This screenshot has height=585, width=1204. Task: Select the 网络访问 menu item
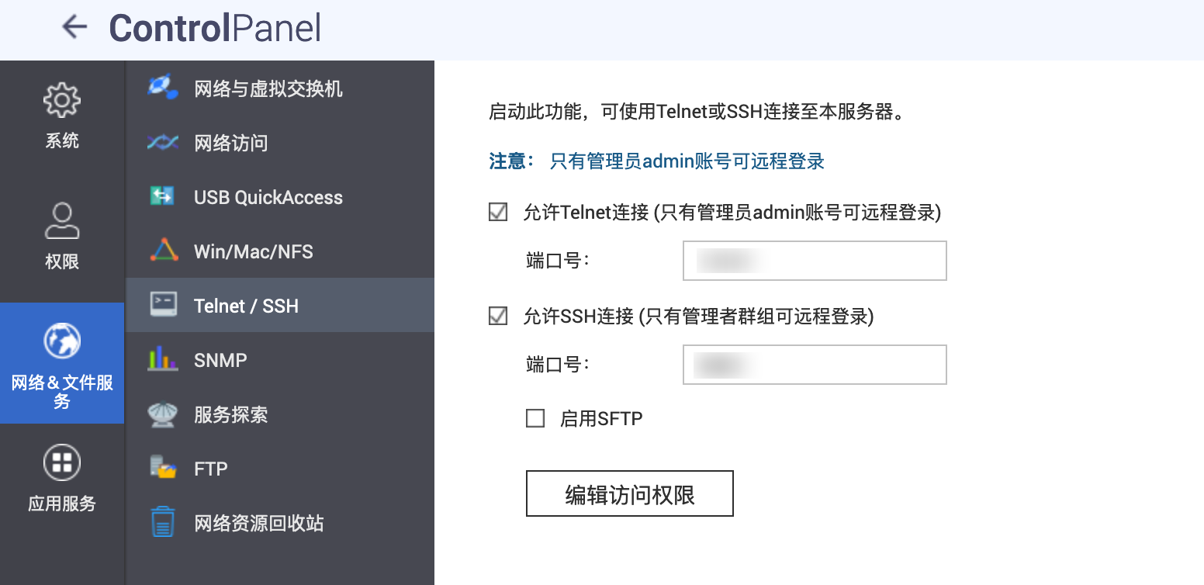coord(231,144)
